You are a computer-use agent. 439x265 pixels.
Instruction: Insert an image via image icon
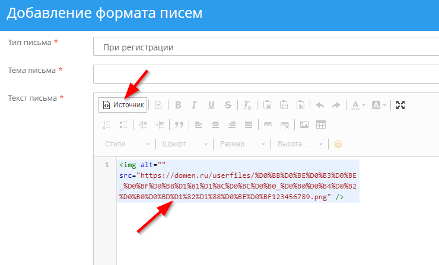click(x=304, y=124)
